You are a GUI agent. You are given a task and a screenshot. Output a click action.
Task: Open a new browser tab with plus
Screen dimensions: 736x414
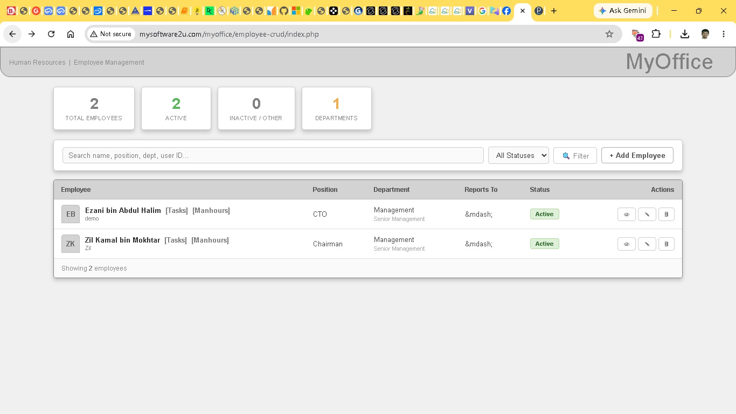[554, 11]
